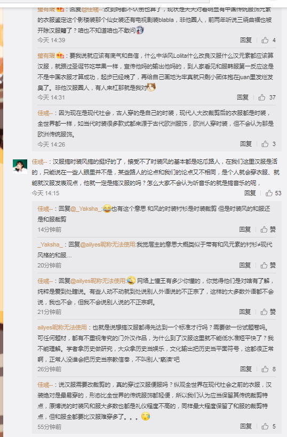The width and height of the screenshot is (287, 437).
Task: Like the reply posted 14分钟前
Action: pyautogui.click(x=268, y=229)
